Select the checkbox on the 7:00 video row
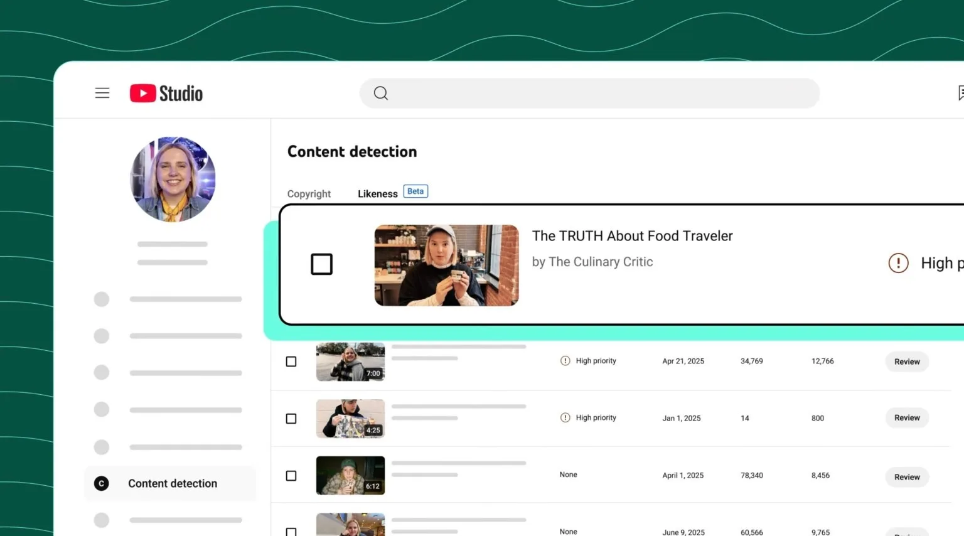This screenshot has width=964, height=536. pyautogui.click(x=291, y=361)
